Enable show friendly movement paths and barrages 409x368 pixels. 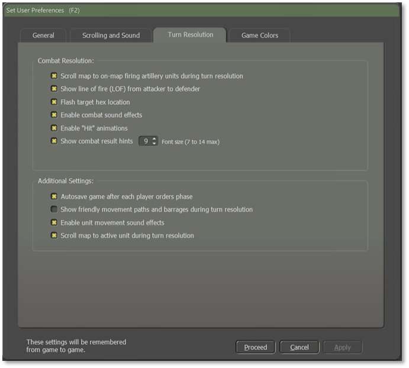coord(54,209)
